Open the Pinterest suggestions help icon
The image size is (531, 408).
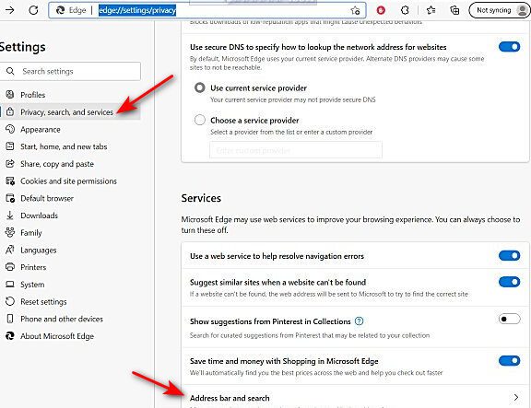click(x=359, y=321)
